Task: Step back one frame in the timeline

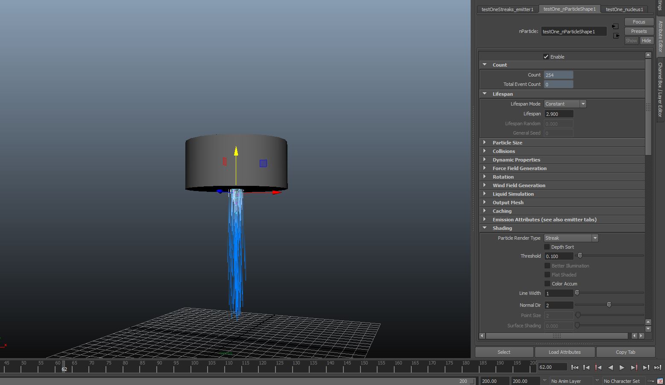Action: (x=586, y=367)
